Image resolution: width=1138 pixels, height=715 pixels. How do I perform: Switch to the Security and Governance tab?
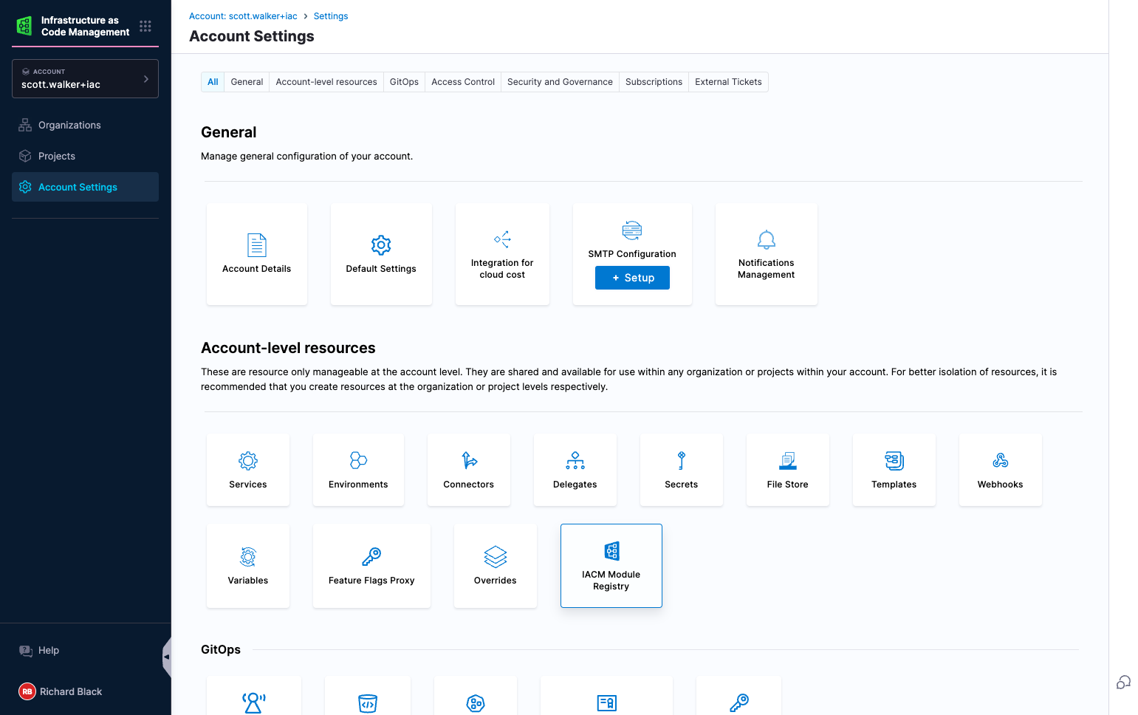tap(560, 82)
